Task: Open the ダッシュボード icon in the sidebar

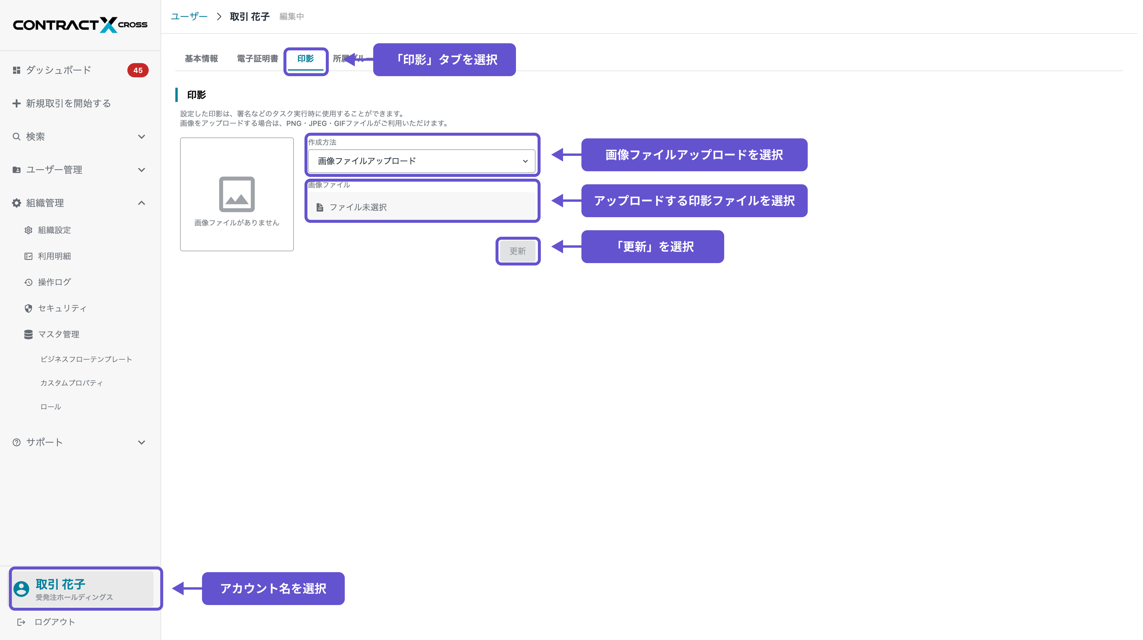Action: tap(16, 70)
